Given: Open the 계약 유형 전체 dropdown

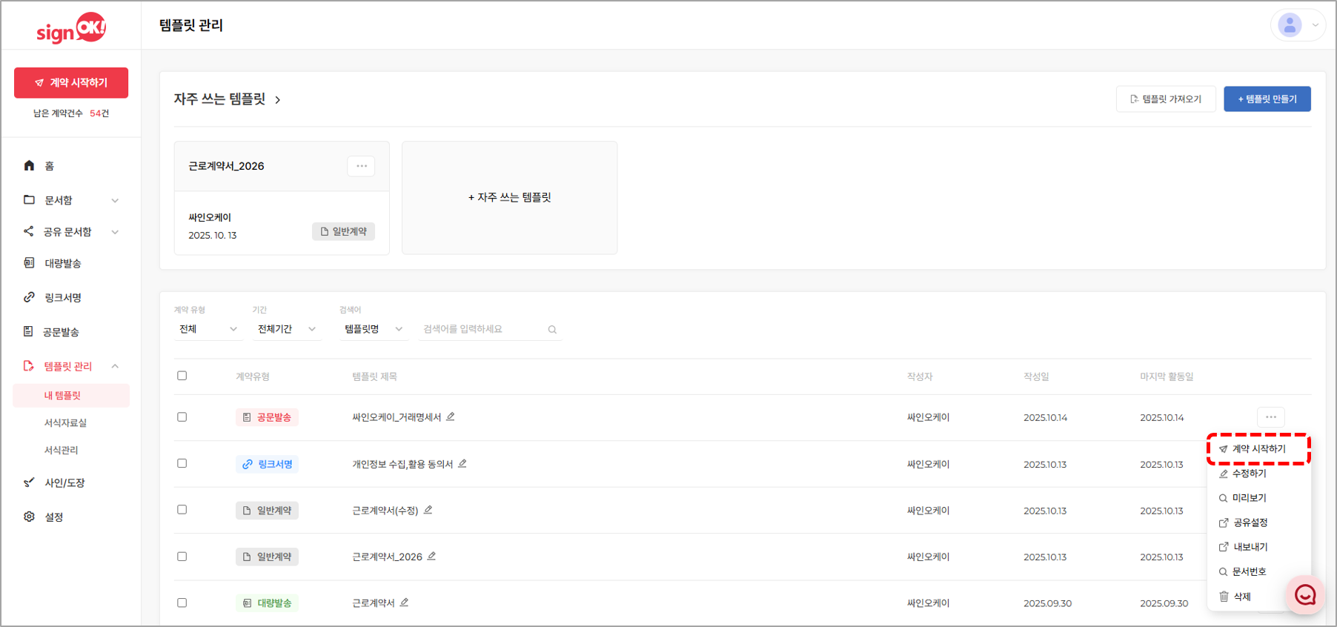Looking at the screenshot, I should (x=208, y=329).
